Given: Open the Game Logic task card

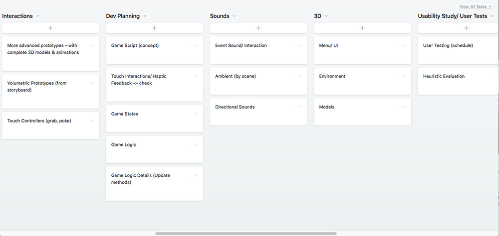Looking at the screenshot, I should (154, 149).
